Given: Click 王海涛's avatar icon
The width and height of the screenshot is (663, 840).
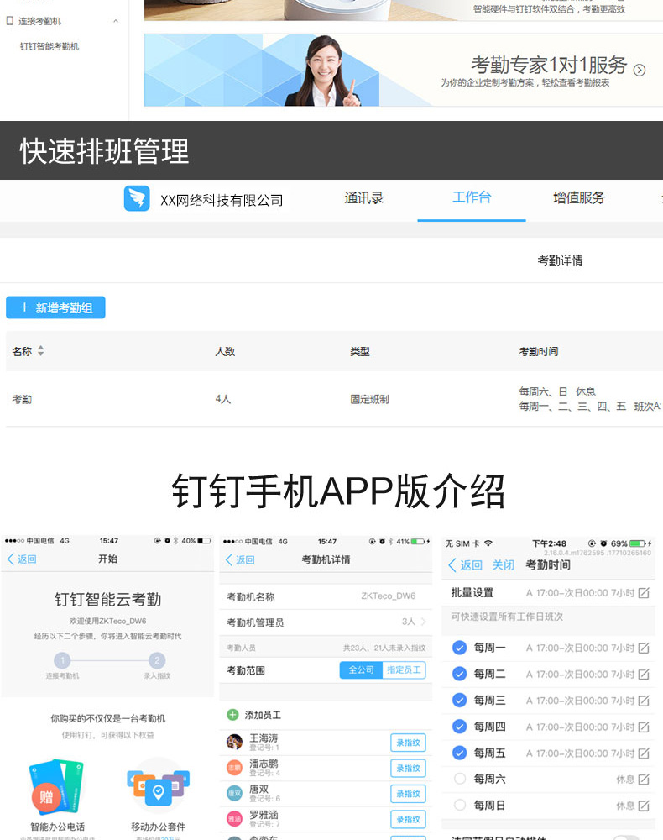Looking at the screenshot, I should [x=234, y=742].
